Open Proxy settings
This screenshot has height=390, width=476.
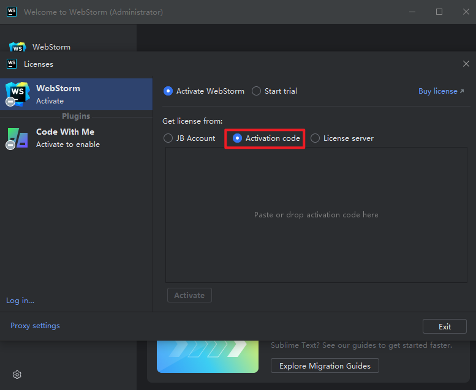[35, 326]
